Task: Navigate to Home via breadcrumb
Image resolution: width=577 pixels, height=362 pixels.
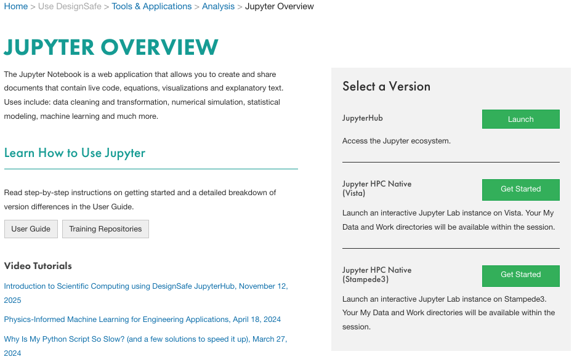Action: [15, 6]
